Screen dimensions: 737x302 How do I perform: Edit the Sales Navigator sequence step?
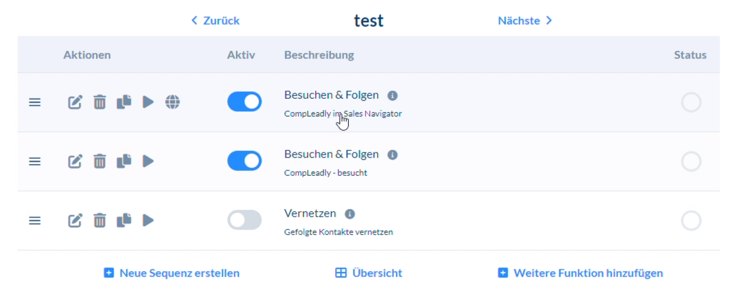click(75, 102)
